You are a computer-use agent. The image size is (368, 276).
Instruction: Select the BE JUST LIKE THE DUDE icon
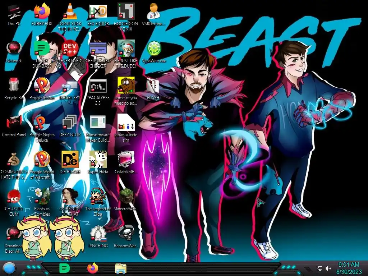(126, 49)
